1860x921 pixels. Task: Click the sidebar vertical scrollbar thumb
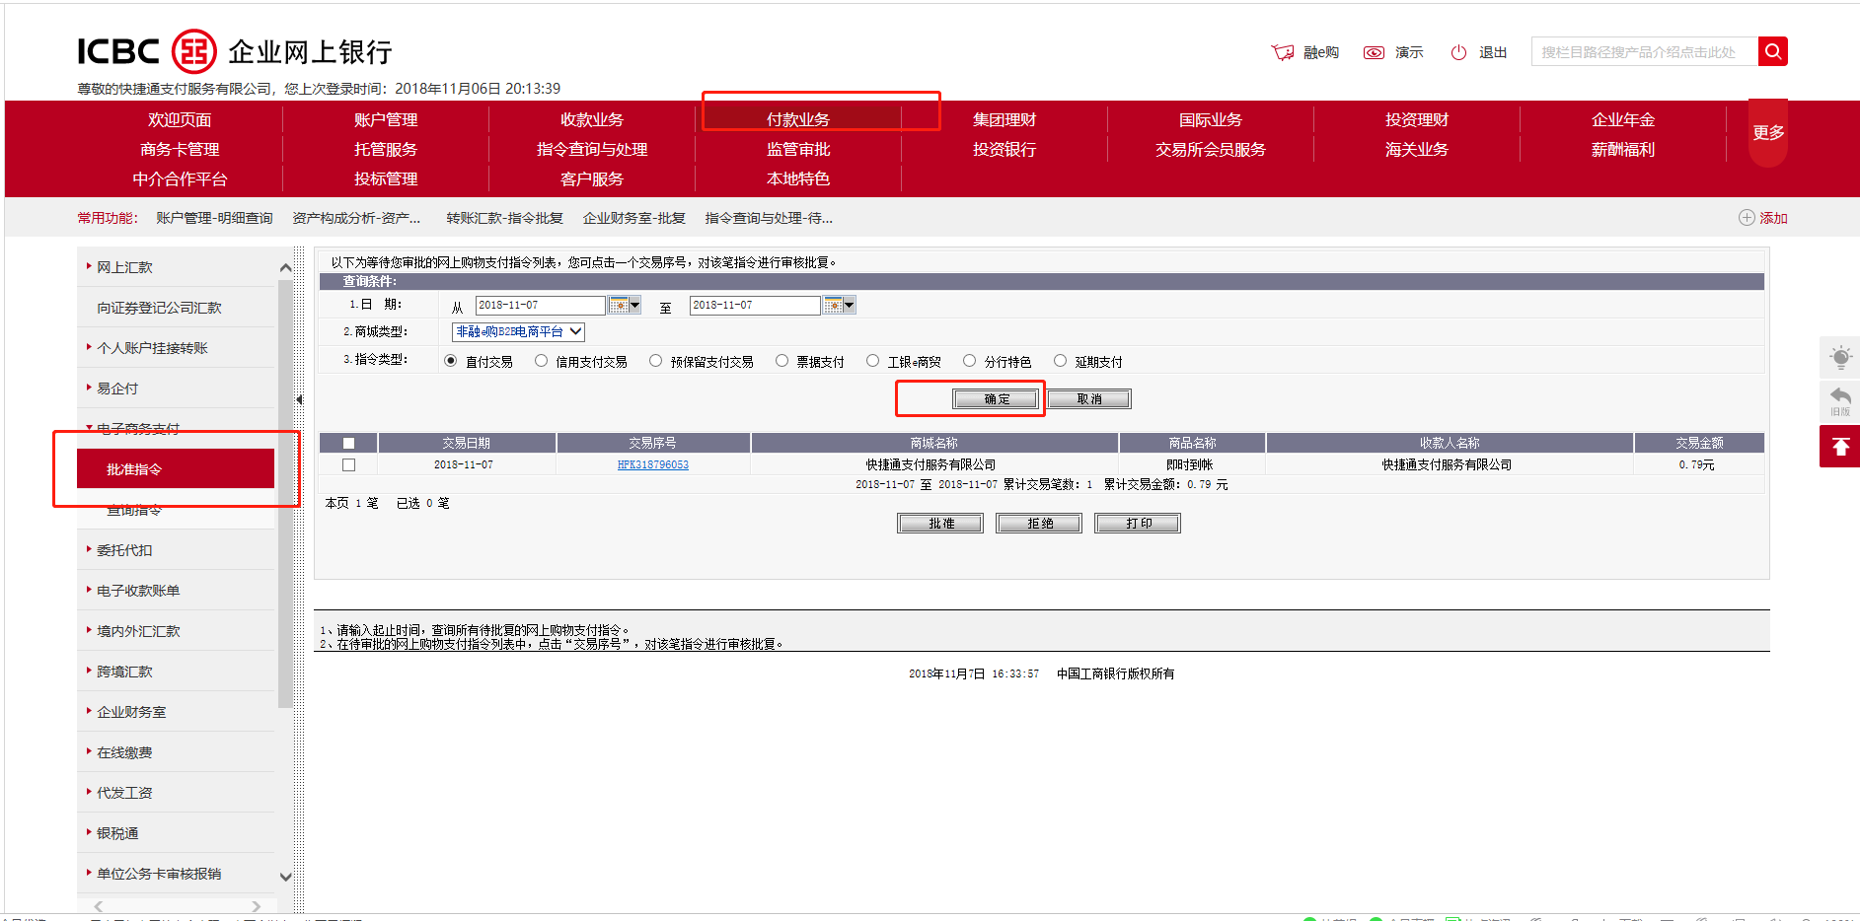coord(285,493)
